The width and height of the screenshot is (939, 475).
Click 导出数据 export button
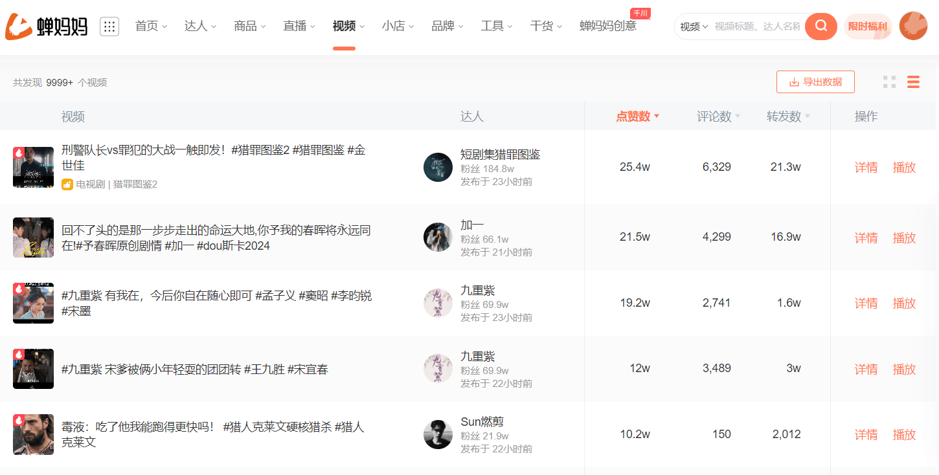pos(815,82)
